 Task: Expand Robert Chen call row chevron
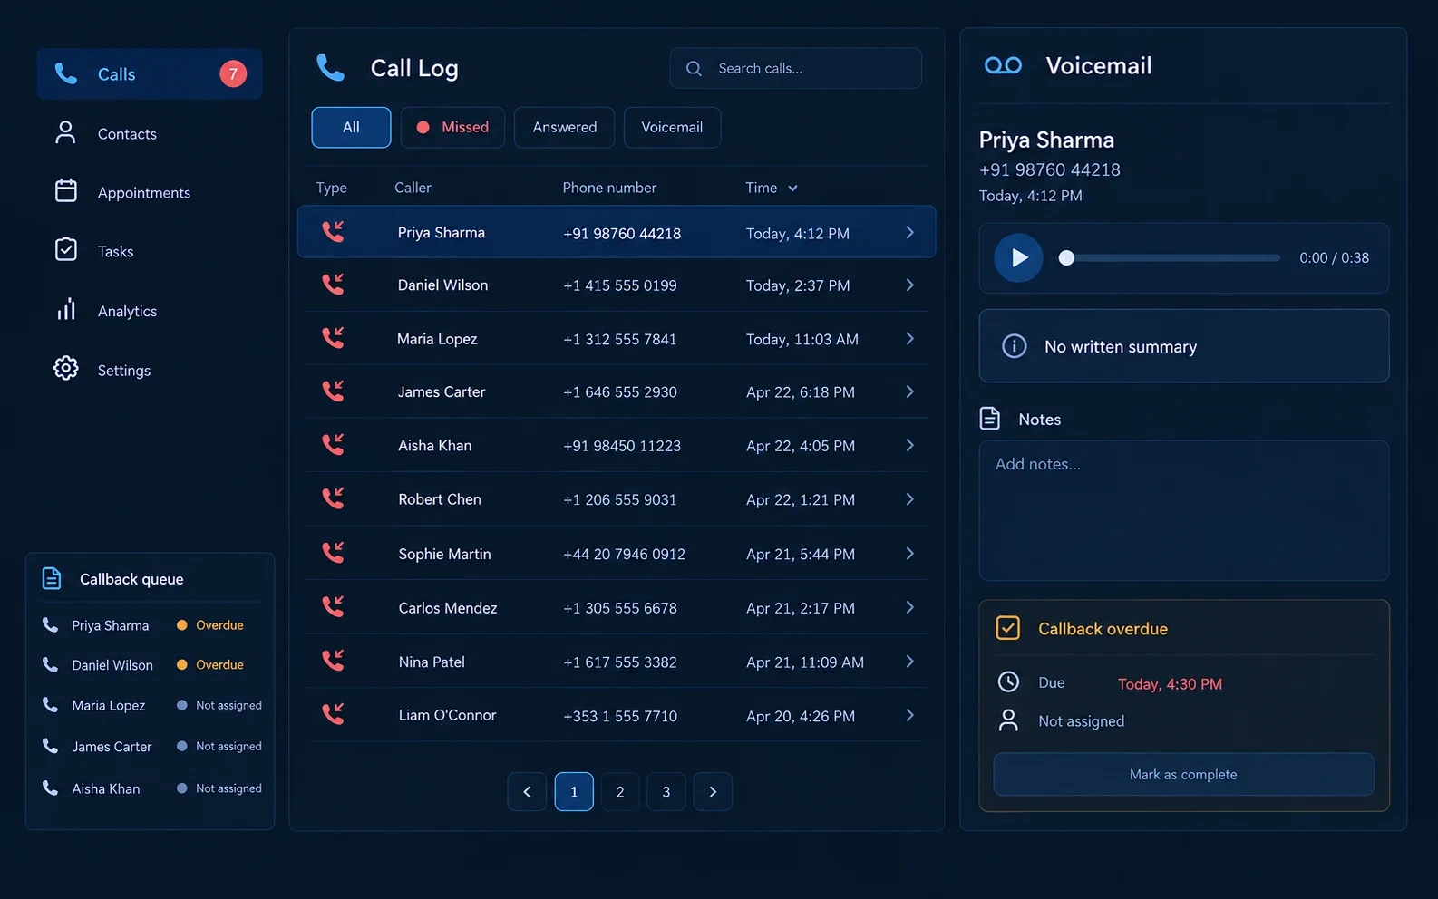(909, 499)
